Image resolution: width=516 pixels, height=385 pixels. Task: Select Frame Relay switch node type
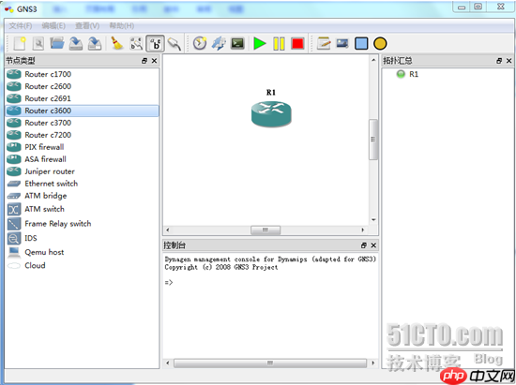click(x=82, y=224)
